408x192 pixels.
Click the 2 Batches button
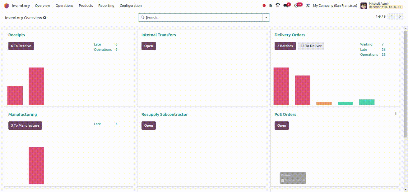click(x=285, y=46)
